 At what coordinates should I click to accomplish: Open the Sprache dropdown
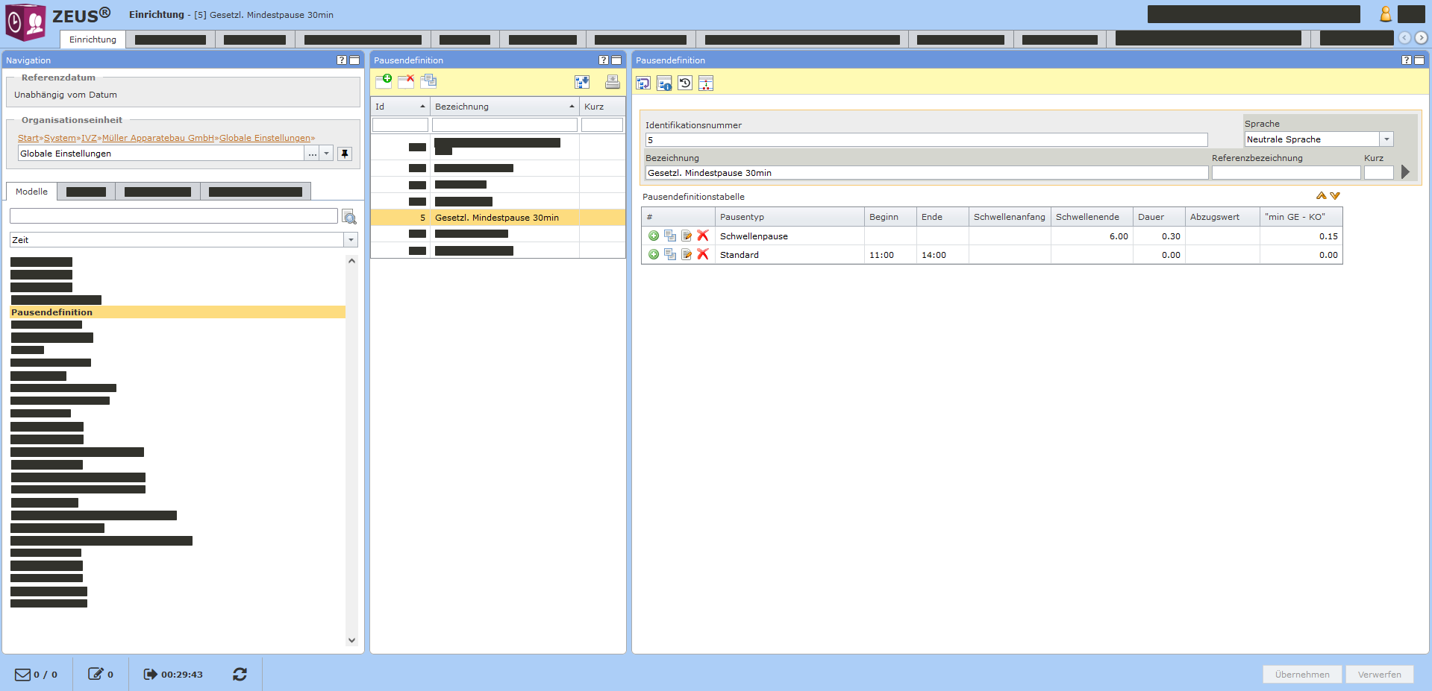[1386, 139]
